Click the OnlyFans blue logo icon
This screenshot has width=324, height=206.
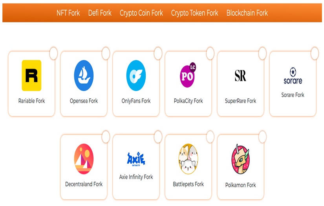136,75
